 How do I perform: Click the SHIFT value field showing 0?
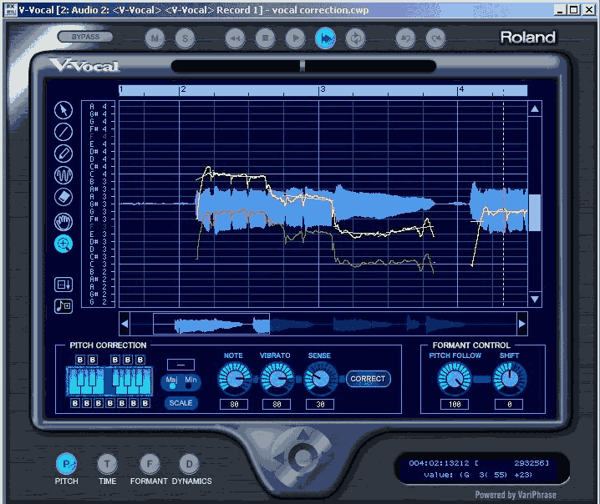509,404
